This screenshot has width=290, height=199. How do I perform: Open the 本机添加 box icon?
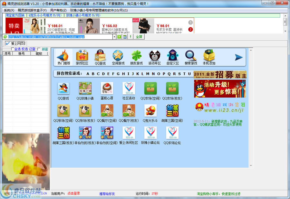(x=209, y=56)
